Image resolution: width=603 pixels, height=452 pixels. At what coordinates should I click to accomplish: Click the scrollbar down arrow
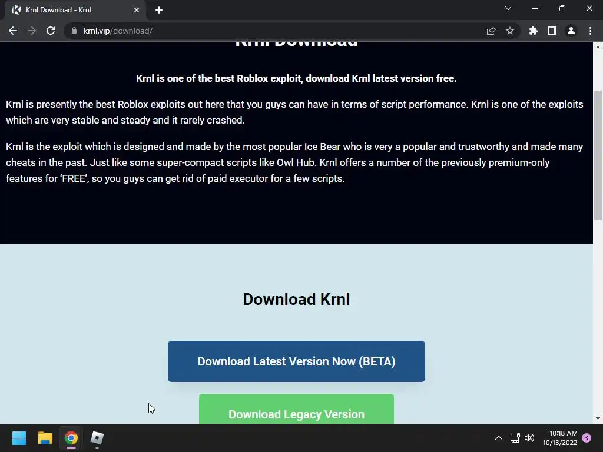tap(598, 418)
